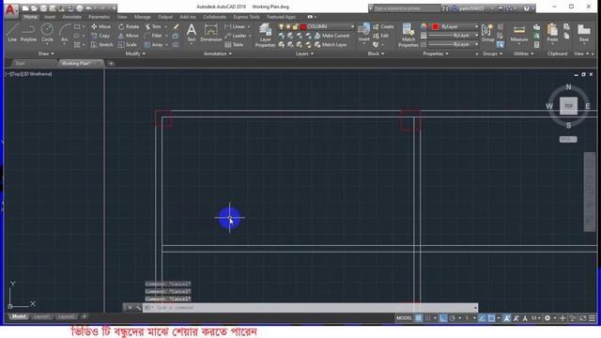Open the ByLayer linetype dropdown
601x338 pixels.
[x=476, y=44]
